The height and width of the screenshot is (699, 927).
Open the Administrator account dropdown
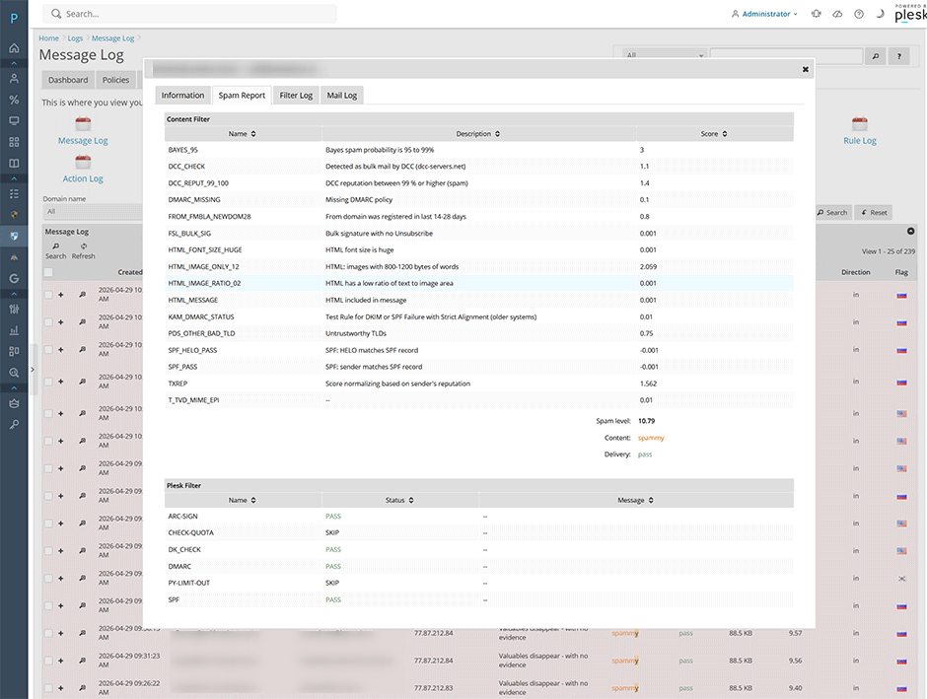coord(764,14)
